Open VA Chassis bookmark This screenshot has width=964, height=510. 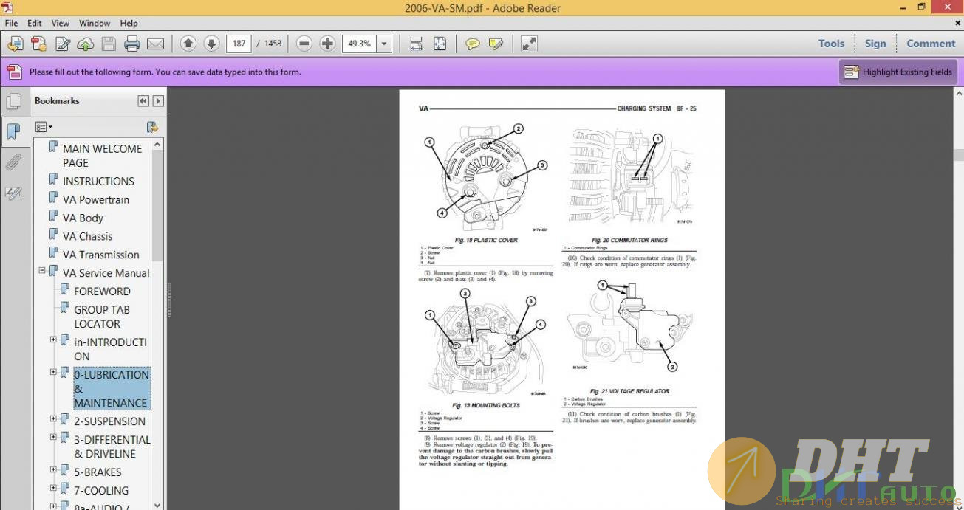coord(87,236)
